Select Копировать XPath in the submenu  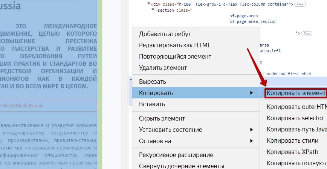coord(292,152)
